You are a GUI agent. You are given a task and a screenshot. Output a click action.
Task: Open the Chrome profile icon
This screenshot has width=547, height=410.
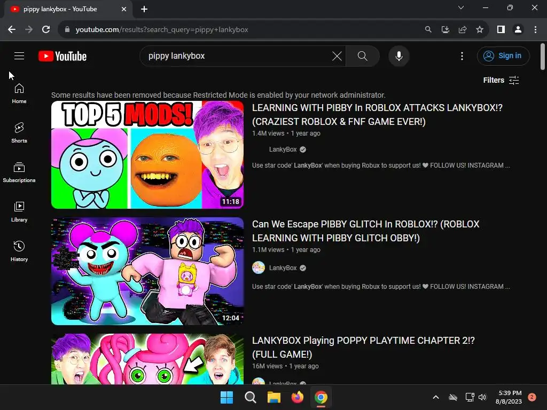click(518, 30)
